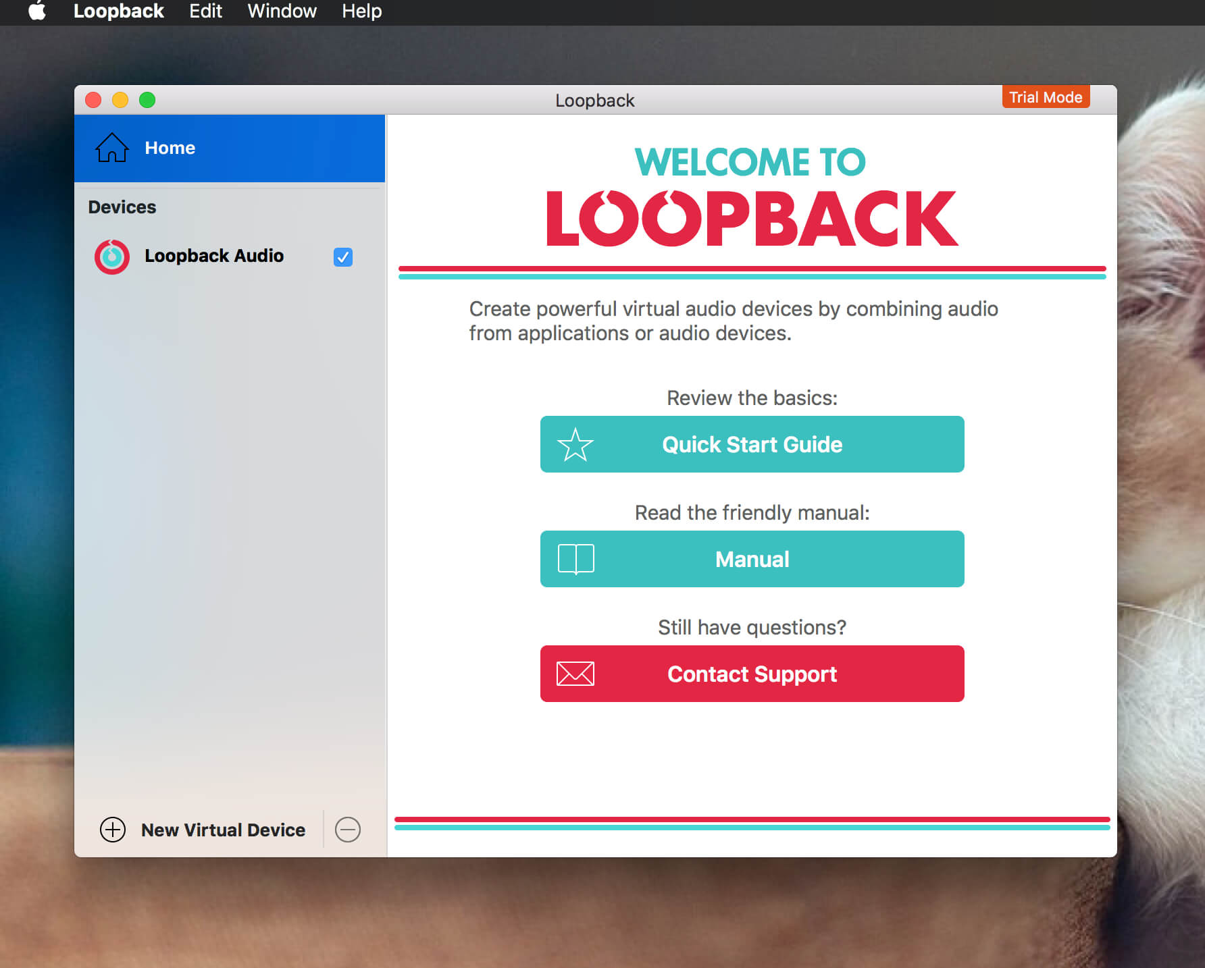Click the green zoom window button
This screenshot has height=968, width=1205.
pos(147,100)
